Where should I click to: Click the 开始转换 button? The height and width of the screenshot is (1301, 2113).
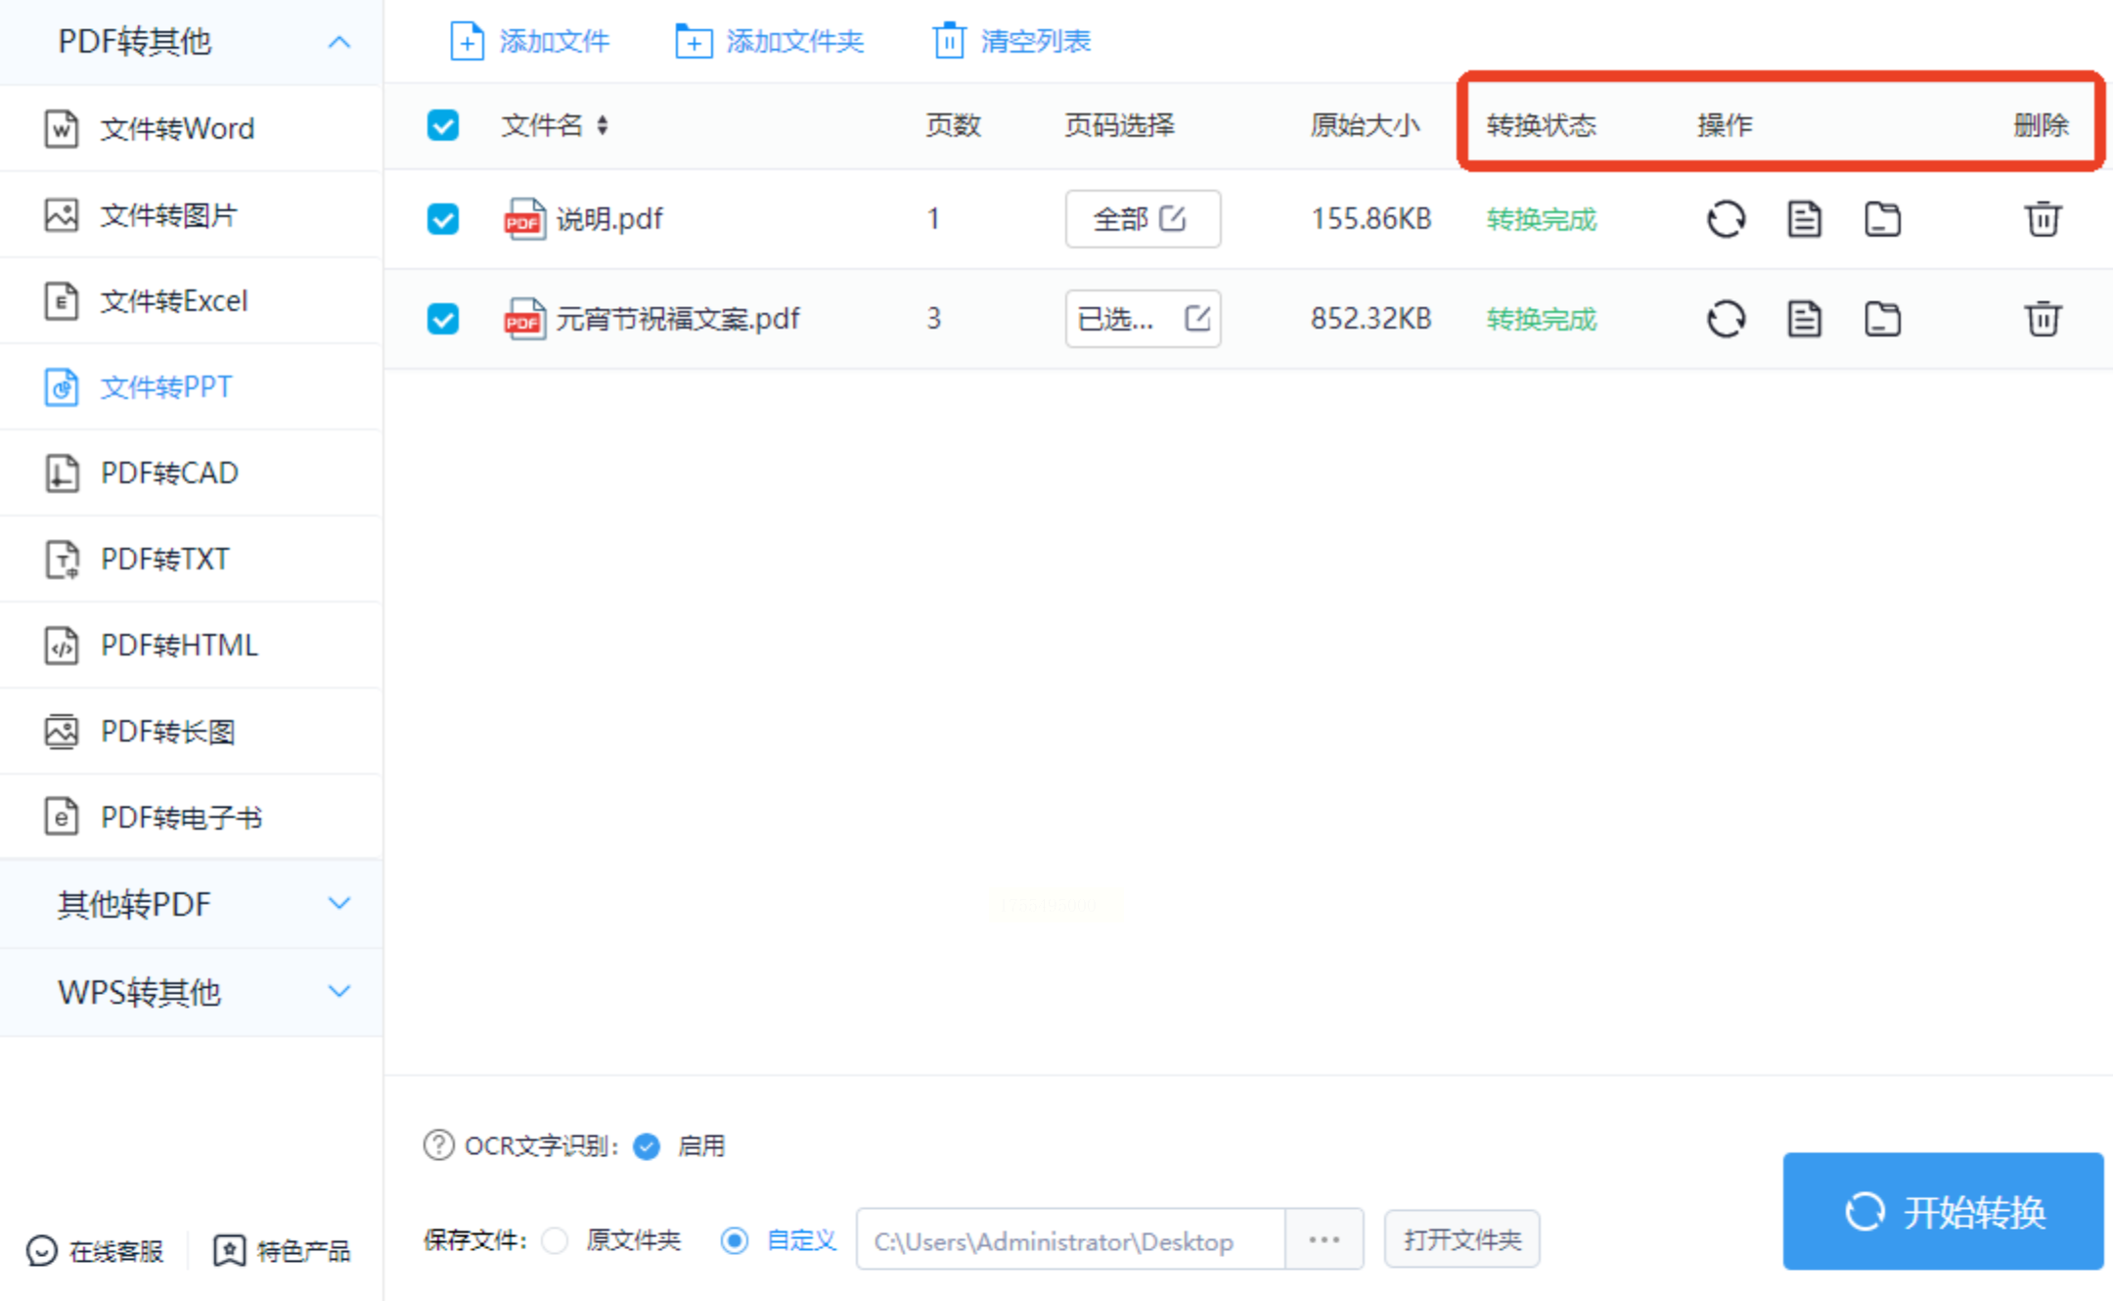tap(1943, 1211)
